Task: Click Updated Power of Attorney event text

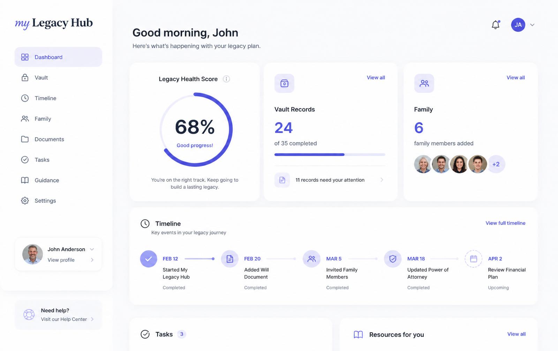Action: tap(428, 273)
